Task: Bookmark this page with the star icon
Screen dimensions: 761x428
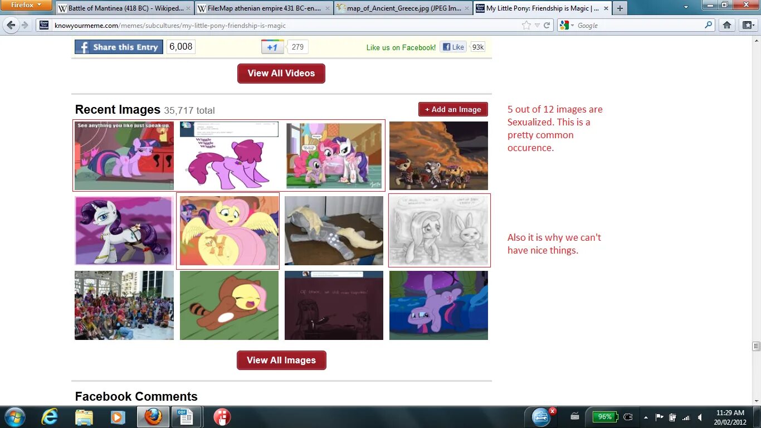Action: (x=526, y=25)
